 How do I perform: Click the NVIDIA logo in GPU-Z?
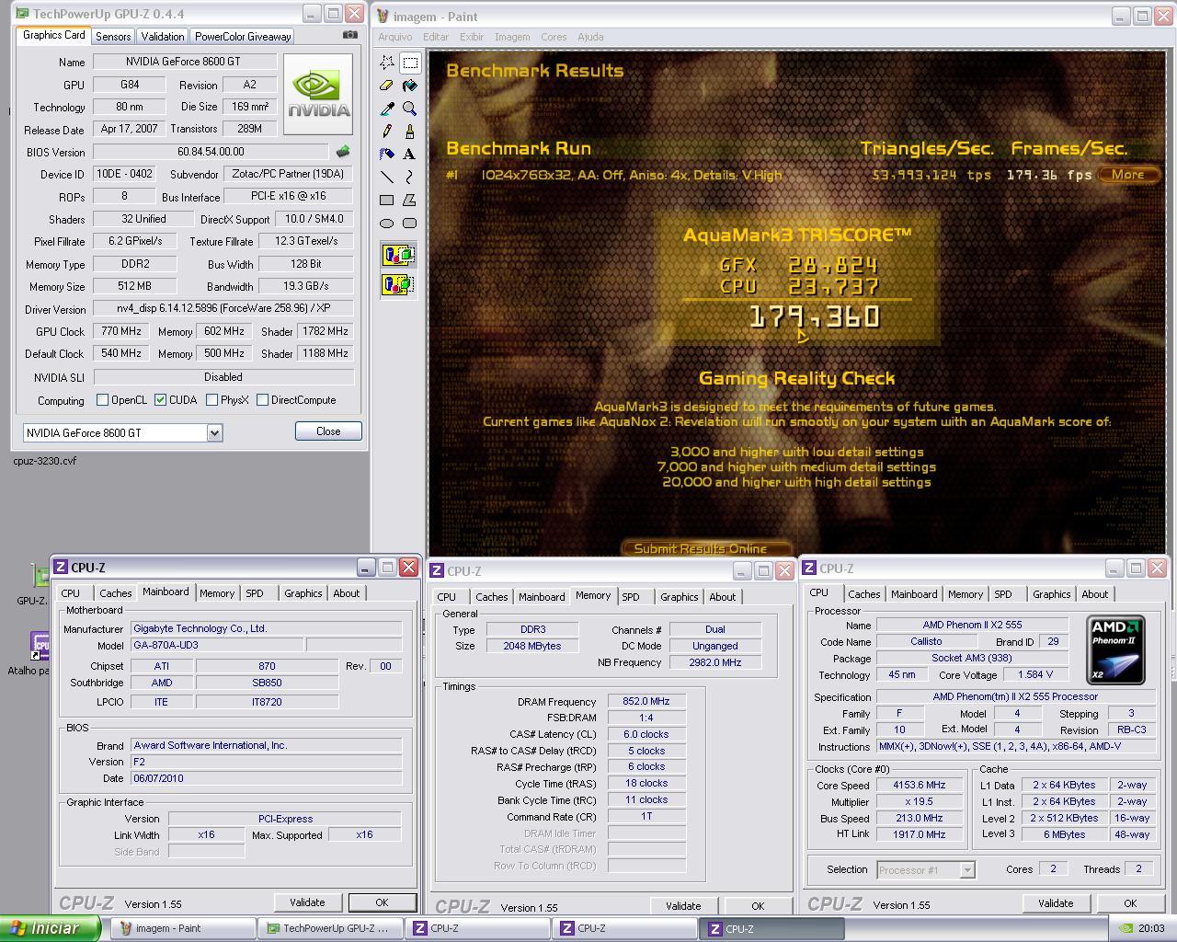(318, 95)
